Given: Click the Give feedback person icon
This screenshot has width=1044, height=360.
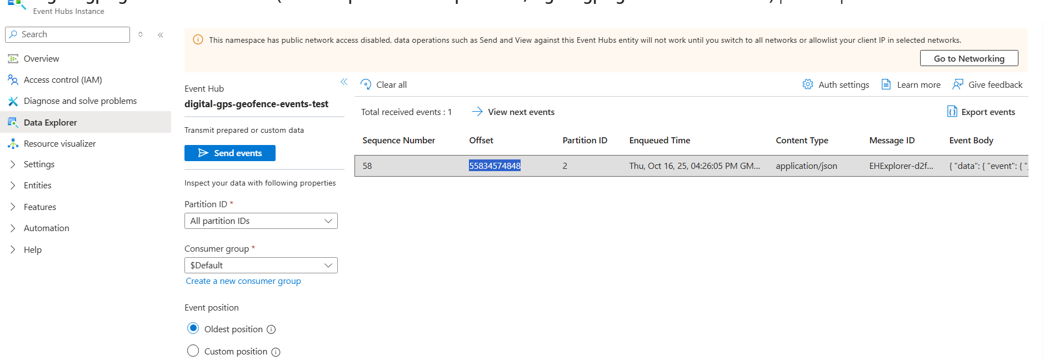Looking at the screenshot, I should tap(958, 84).
